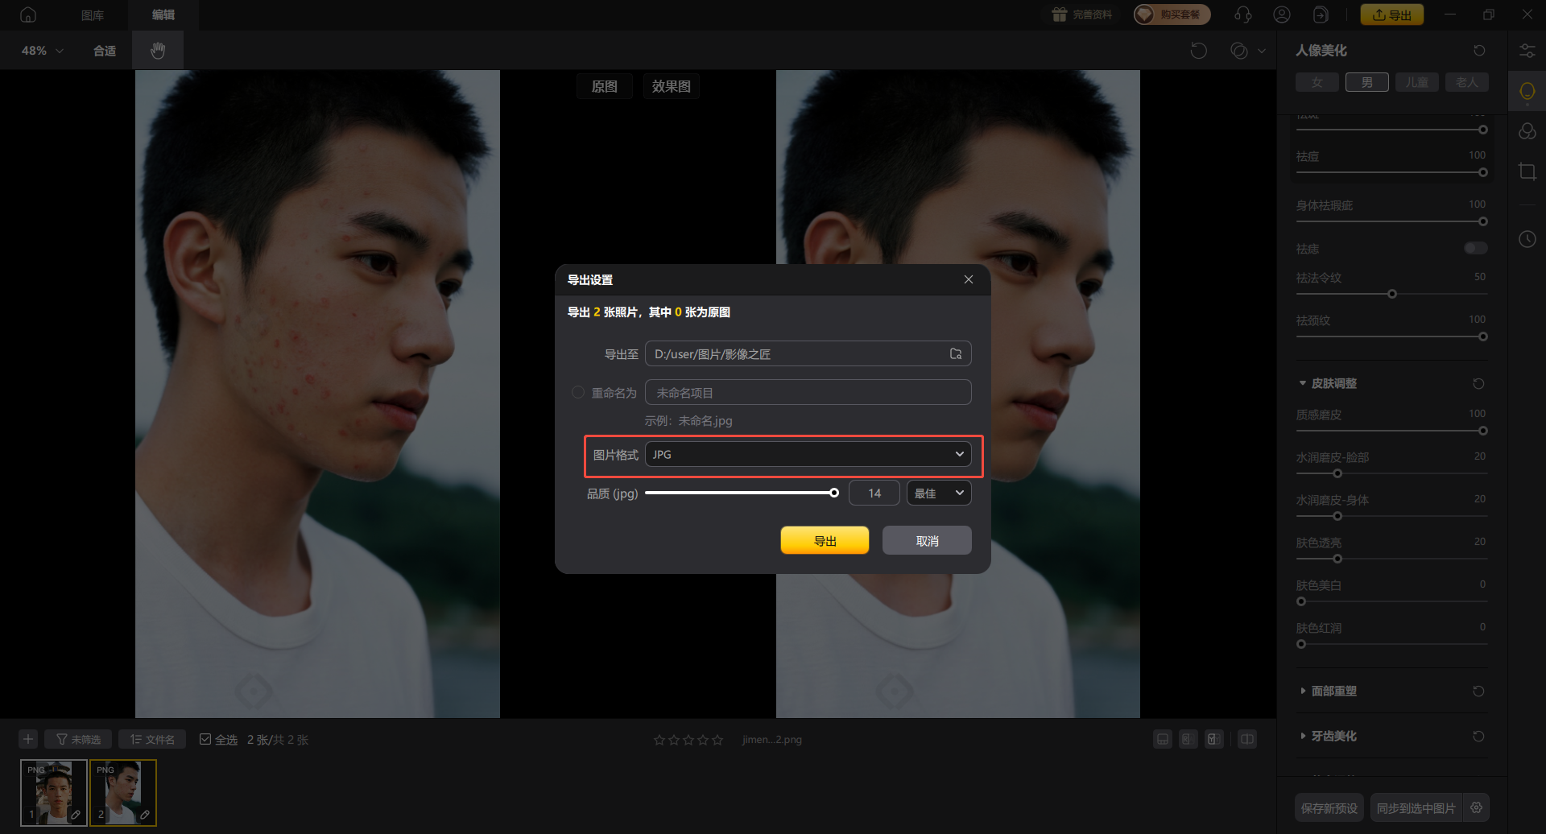Click the browse folder icon in export path
This screenshot has height=834, width=1546.
tap(956, 354)
